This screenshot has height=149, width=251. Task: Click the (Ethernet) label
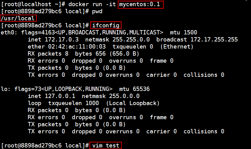[x=177, y=47]
